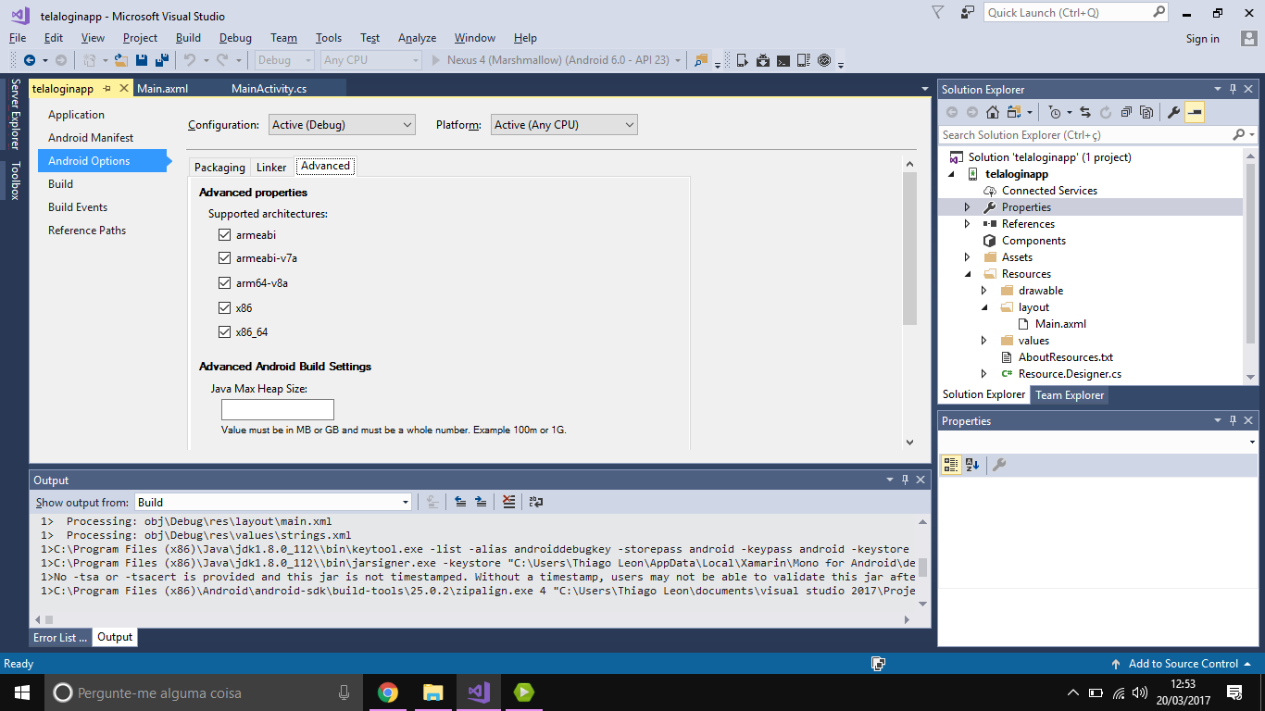The width and height of the screenshot is (1265, 711).
Task: Click Add to Source Control in status bar
Action: (x=1183, y=664)
